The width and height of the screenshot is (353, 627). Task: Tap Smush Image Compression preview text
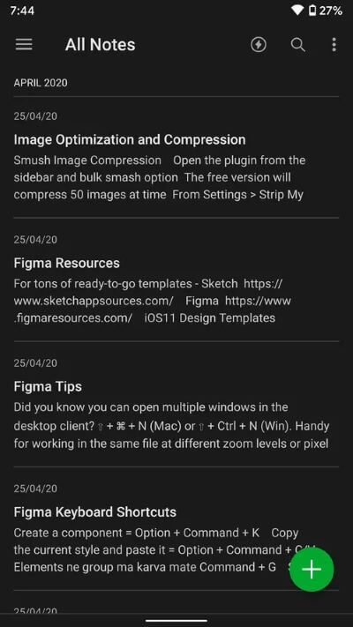(x=87, y=160)
